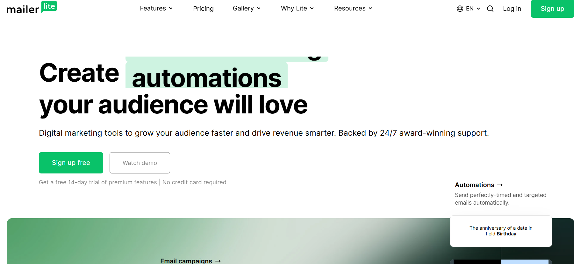This screenshot has height=264, width=588.
Task: Click the green Sign up button
Action: pos(552,9)
